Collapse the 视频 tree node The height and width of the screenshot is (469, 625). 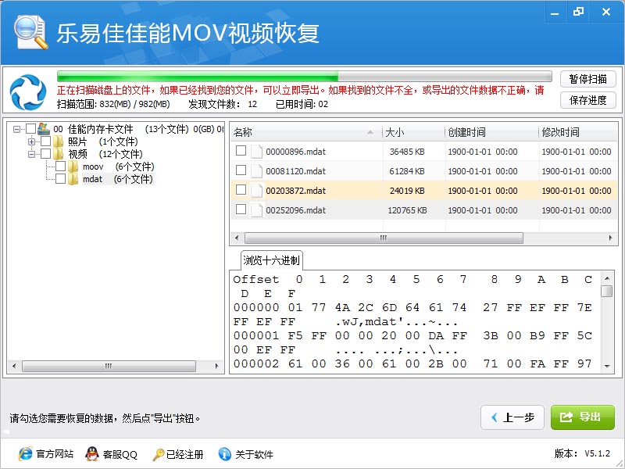pyautogui.click(x=32, y=154)
